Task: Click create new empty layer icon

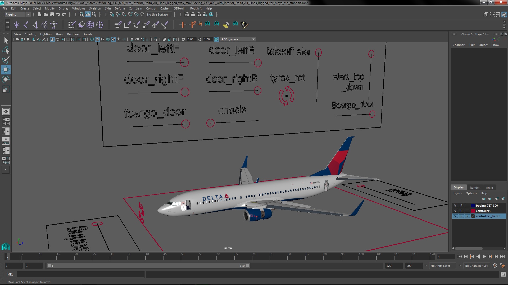Action: point(497,199)
